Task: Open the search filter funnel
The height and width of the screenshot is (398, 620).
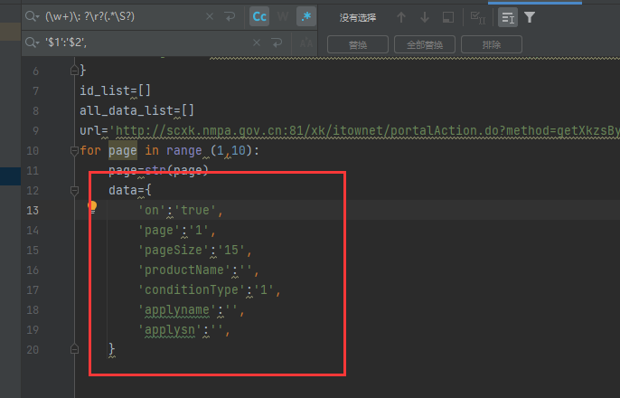Action: (x=530, y=17)
